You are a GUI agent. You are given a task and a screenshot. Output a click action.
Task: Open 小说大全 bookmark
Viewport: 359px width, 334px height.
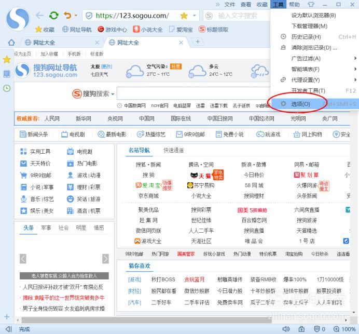click(x=148, y=29)
